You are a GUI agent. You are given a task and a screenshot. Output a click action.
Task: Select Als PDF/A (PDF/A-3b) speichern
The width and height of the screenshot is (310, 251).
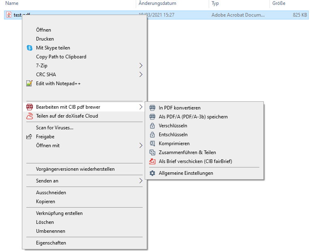pyautogui.click(x=193, y=117)
